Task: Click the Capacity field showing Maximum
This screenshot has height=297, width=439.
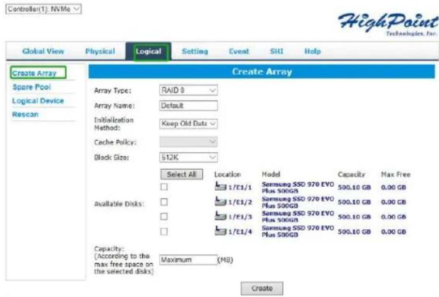Action: pyautogui.click(x=188, y=260)
